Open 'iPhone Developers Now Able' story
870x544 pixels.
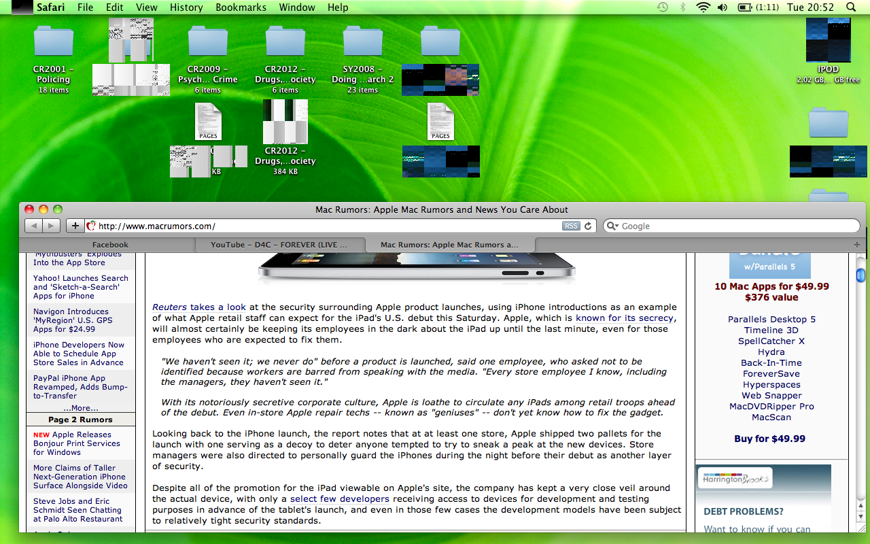tap(79, 354)
